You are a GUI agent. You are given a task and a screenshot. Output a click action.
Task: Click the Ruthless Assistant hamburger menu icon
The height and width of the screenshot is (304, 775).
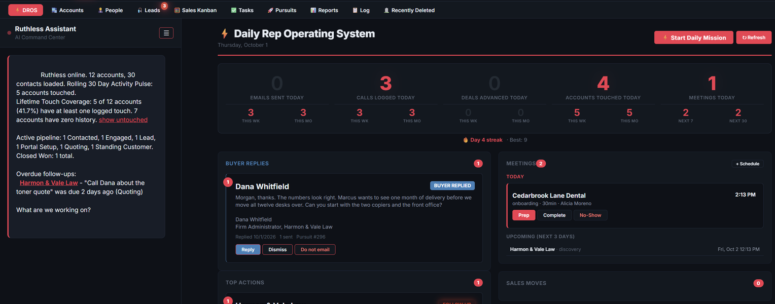[166, 33]
